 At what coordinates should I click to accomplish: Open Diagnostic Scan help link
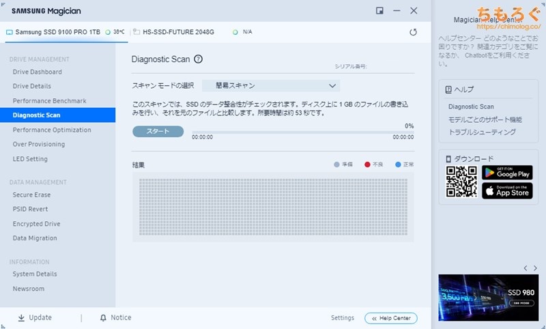pos(471,106)
